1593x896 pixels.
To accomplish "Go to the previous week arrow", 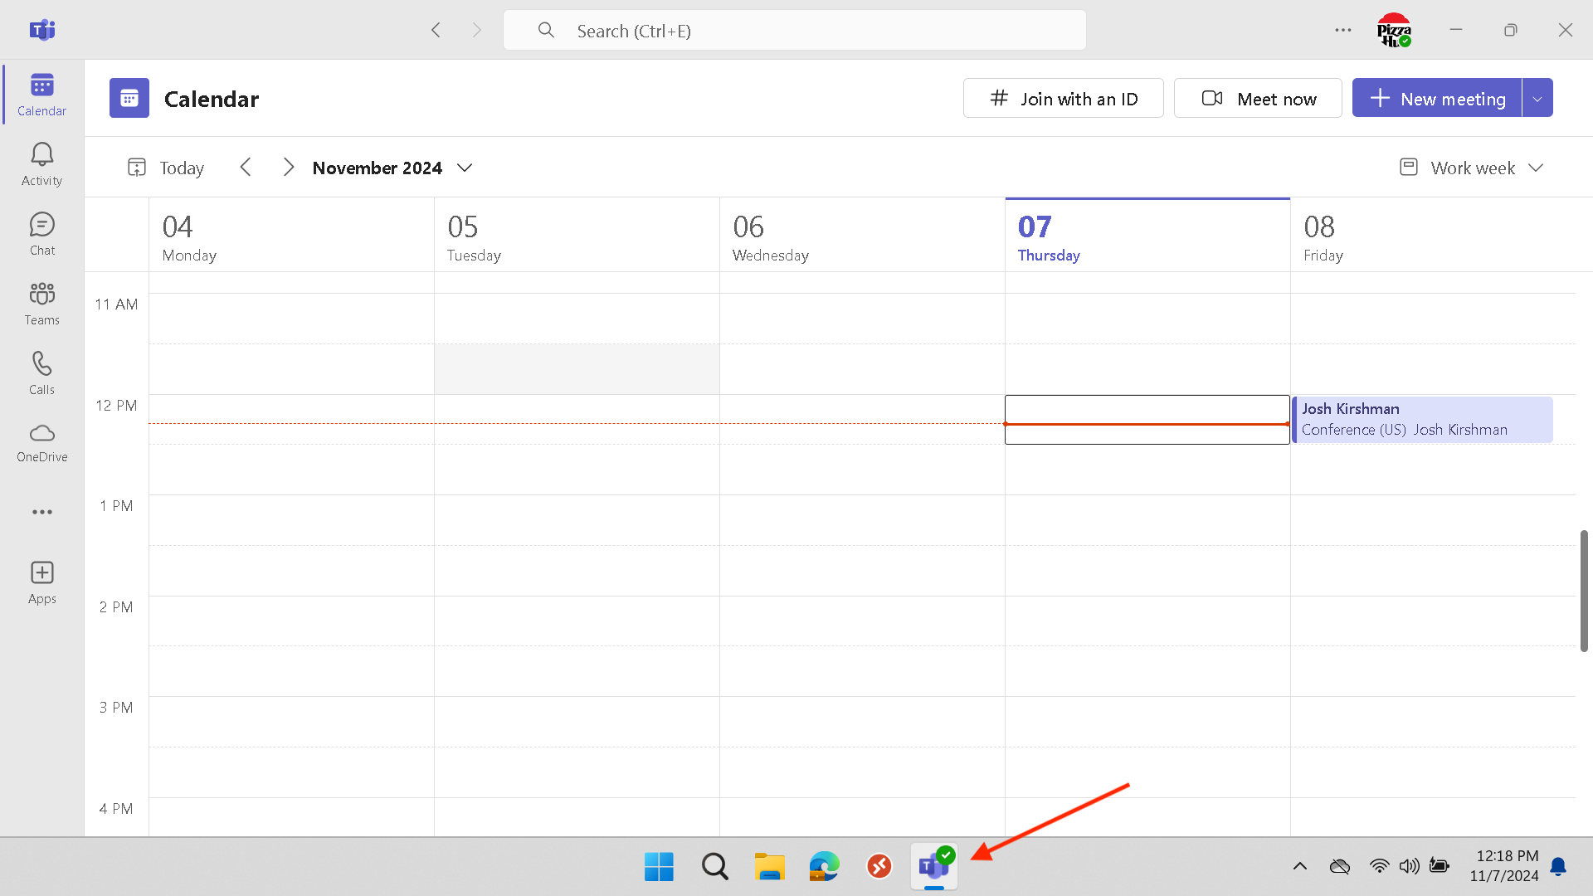I will click(246, 168).
